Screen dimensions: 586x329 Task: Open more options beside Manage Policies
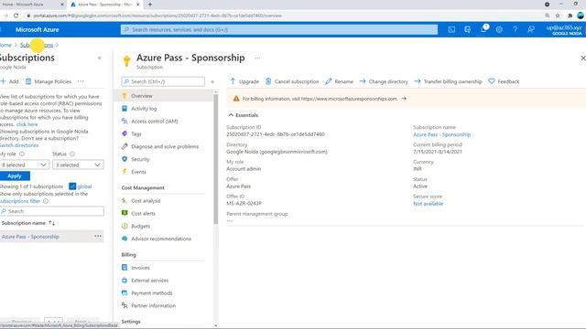(81, 81)
